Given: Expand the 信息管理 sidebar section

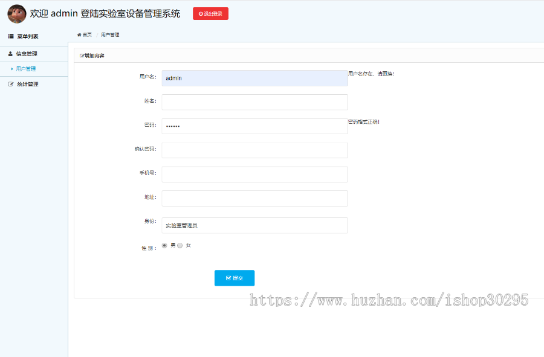Looking at the screenshot, I should (x=27, y=53).
